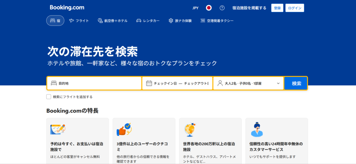Open the Japan flag language selector
356x164 pixels.
point(209,8)
